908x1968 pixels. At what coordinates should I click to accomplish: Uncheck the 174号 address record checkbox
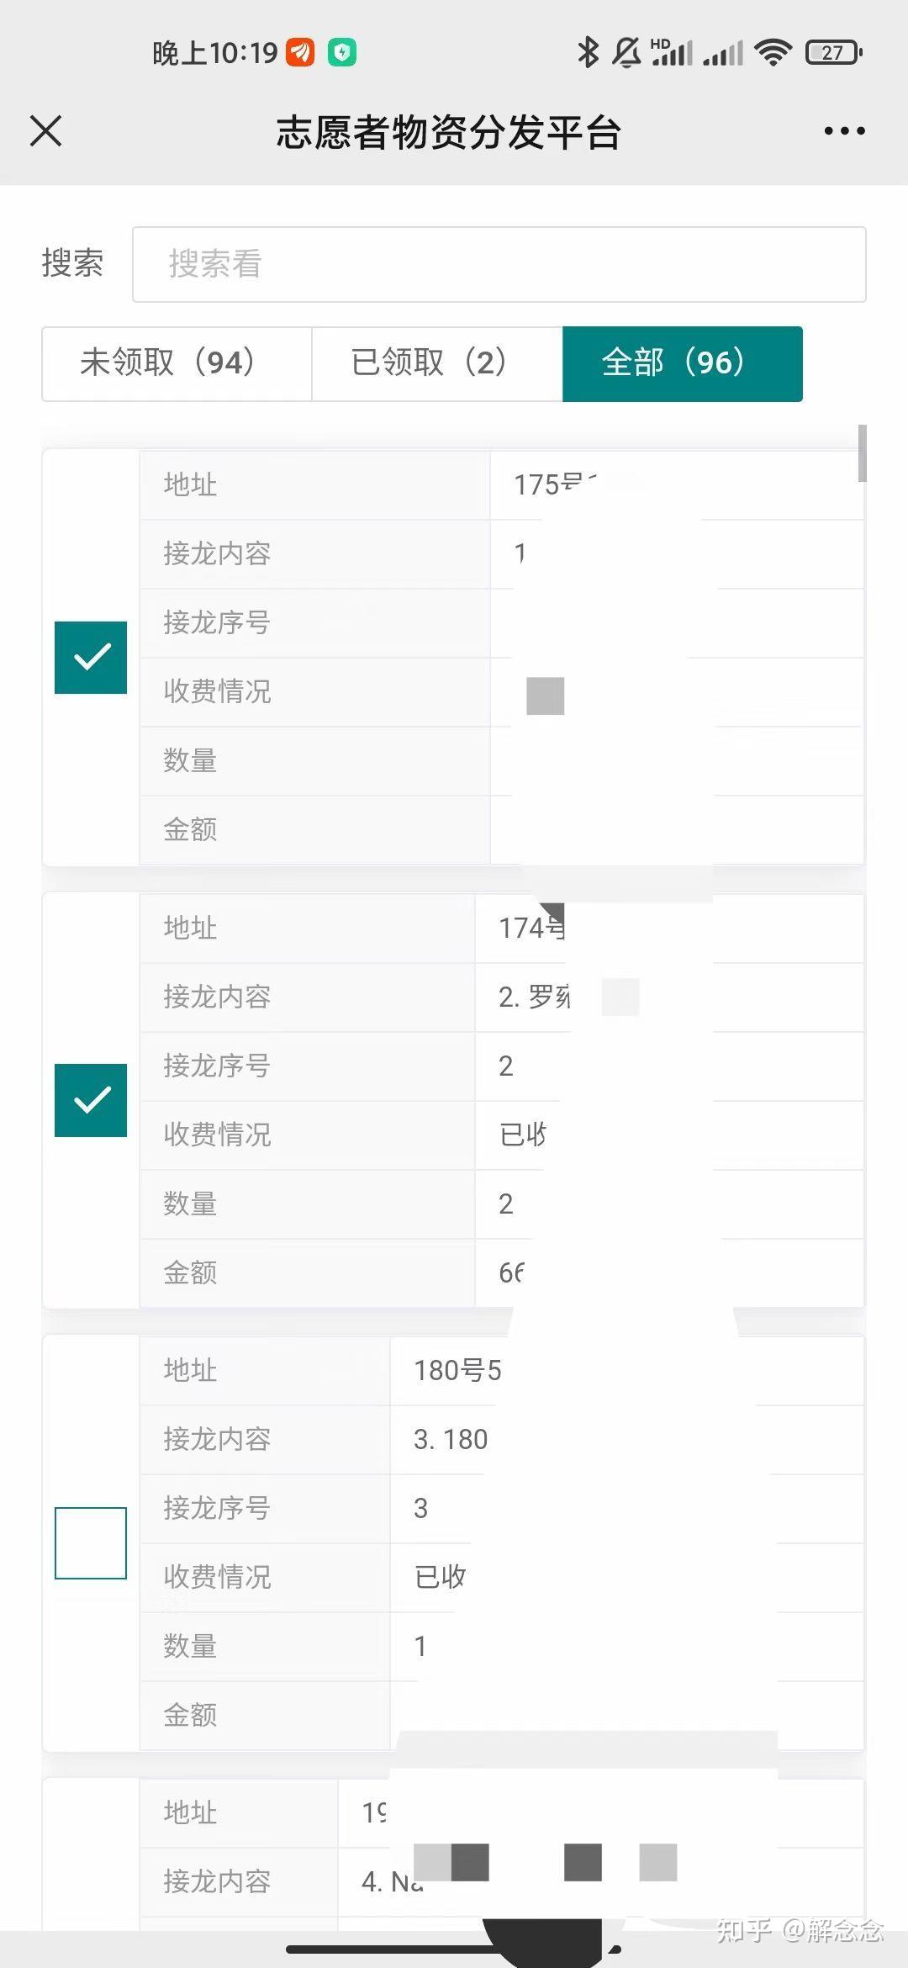coord(91,1100)
